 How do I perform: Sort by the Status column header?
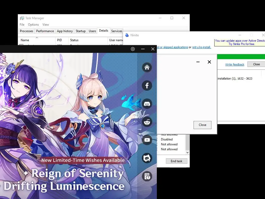click(88, 40)
